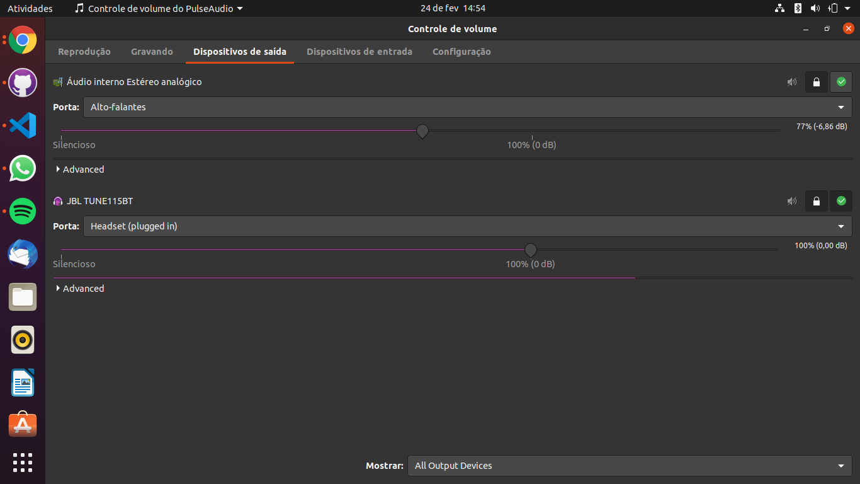Open Ubuntu Software from the dock

click(23, 425)
